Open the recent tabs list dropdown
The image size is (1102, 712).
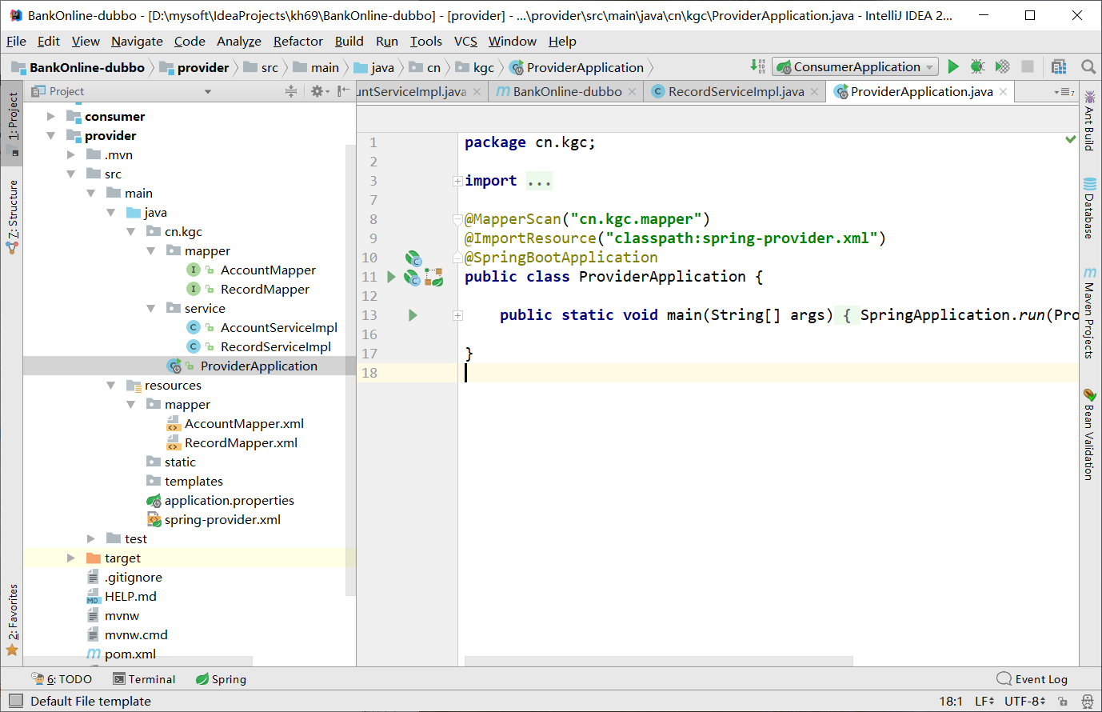click(1064, 92)
